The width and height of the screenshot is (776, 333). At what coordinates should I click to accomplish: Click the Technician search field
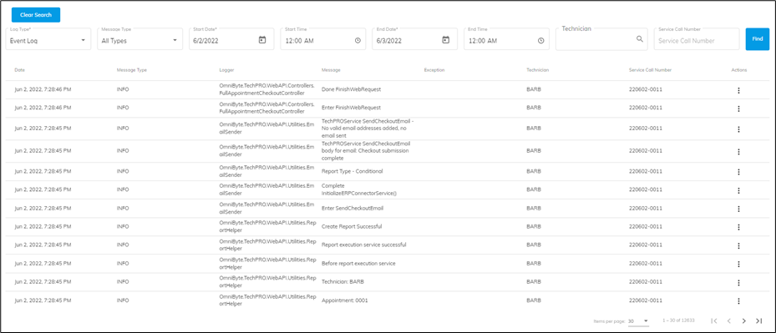[x=601, y=38]
